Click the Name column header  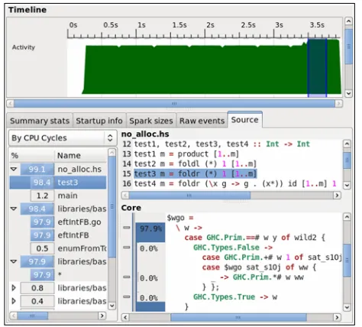pos(80,156)
